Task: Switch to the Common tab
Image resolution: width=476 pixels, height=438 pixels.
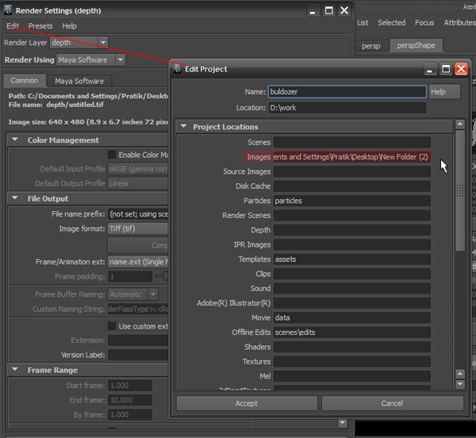Action: 25,80
